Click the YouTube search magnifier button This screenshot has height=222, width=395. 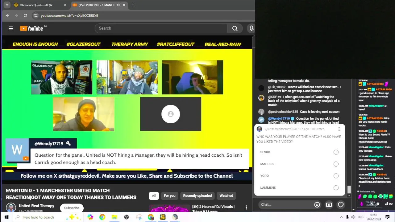pyautogui.click(x=235, y=28)
